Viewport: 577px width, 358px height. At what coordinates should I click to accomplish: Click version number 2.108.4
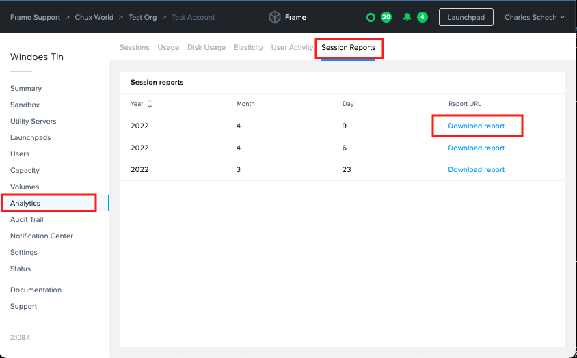21,338
